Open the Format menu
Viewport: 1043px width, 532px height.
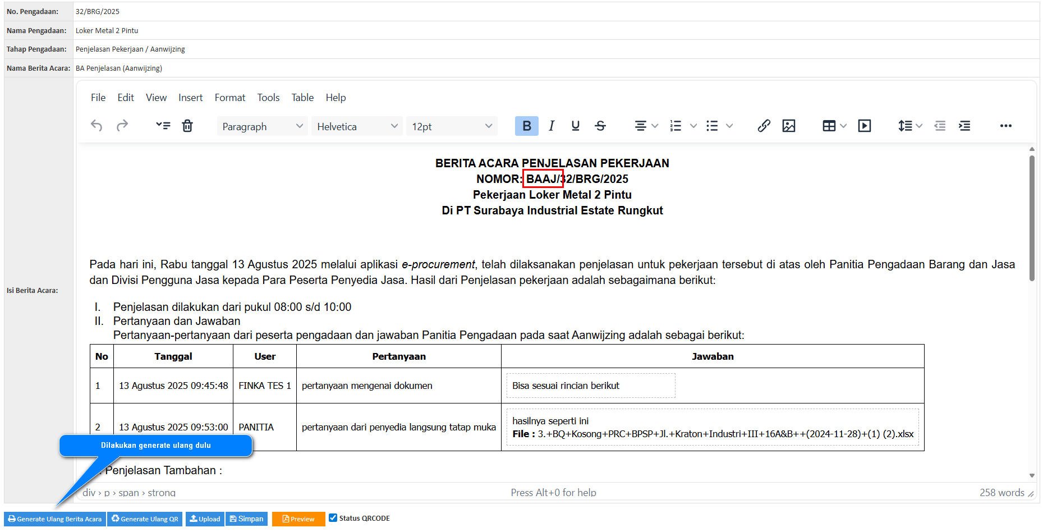pyautogui.click(x=229, y=98)
